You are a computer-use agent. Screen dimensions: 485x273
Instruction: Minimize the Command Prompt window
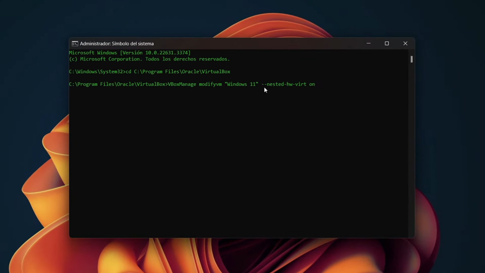click(368, 44)
